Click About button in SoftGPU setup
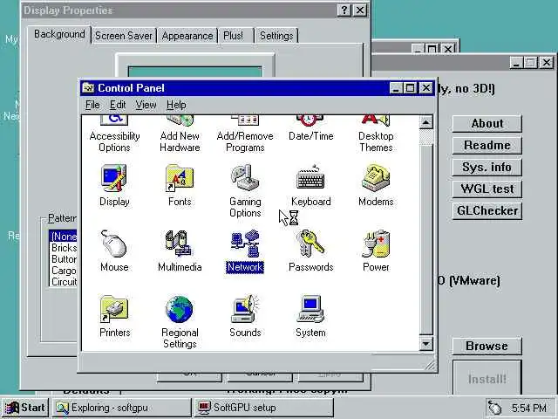This screenshot has width=558, height=419. click(487, 124)
